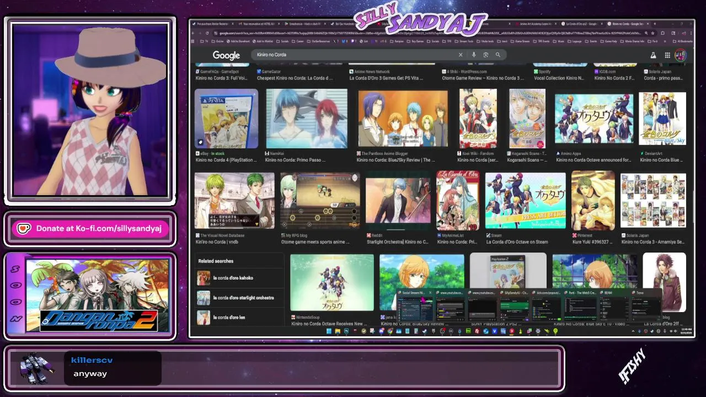Screen dimensions: 706x397
Task: Reload the page in Chrome
Action: (x=207, y=33)
